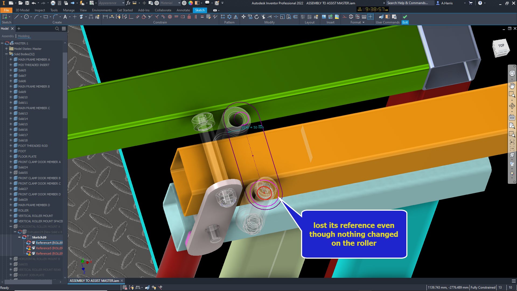Insert an image using the Insert panel
Image resolution: width=517 pixels, height=291 pixels.
324,17
